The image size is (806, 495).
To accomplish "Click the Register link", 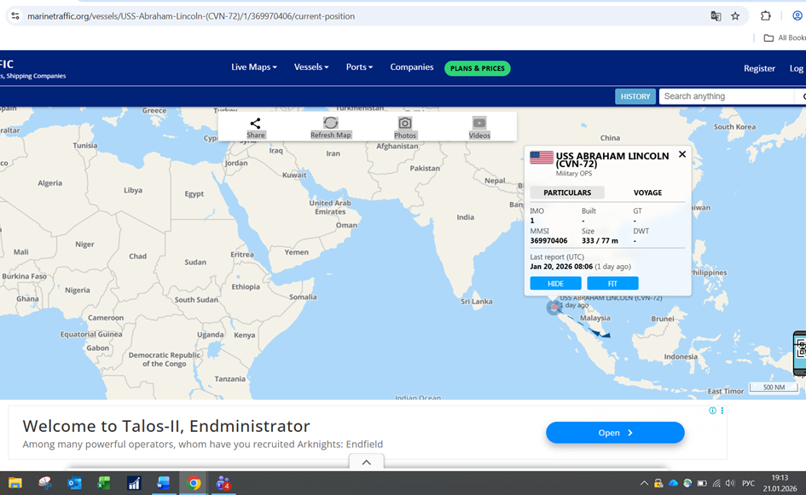I will pyautogui.click(x=759, y=68).
